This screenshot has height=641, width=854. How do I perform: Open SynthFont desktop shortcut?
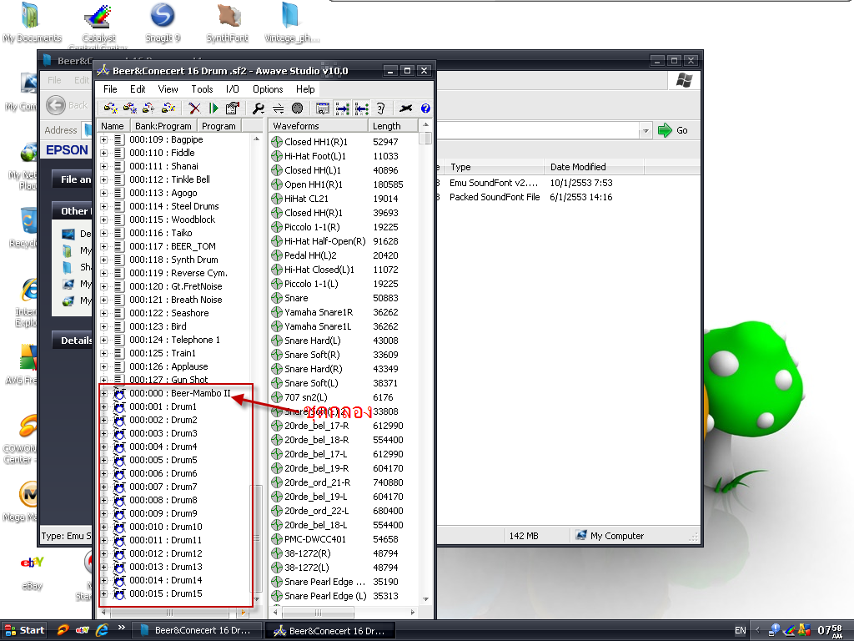(x=227, y=22)
